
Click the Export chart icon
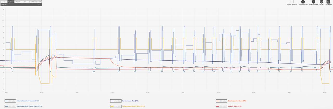tap(321, 2)
